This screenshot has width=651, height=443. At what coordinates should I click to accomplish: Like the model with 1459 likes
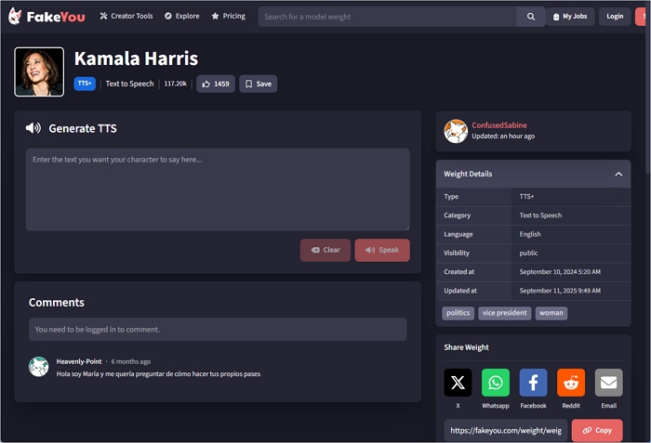[x=216, y=84]
